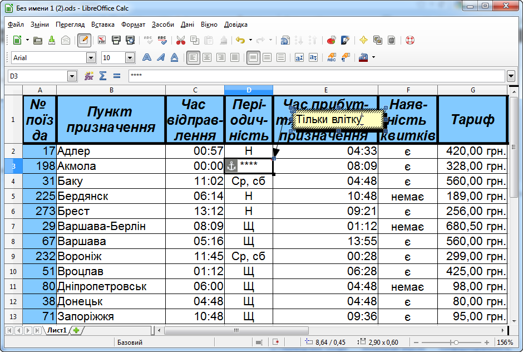This screenshot has height=352, width=523.
Task: Click the Print icon
Action: [x=116, y=40]
